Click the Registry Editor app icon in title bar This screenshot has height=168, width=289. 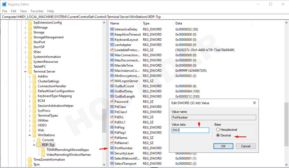click(x=4, y=4)
